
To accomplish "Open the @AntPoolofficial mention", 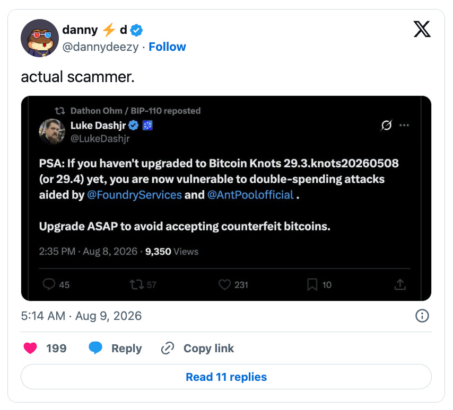I will (x=250, y=195).
